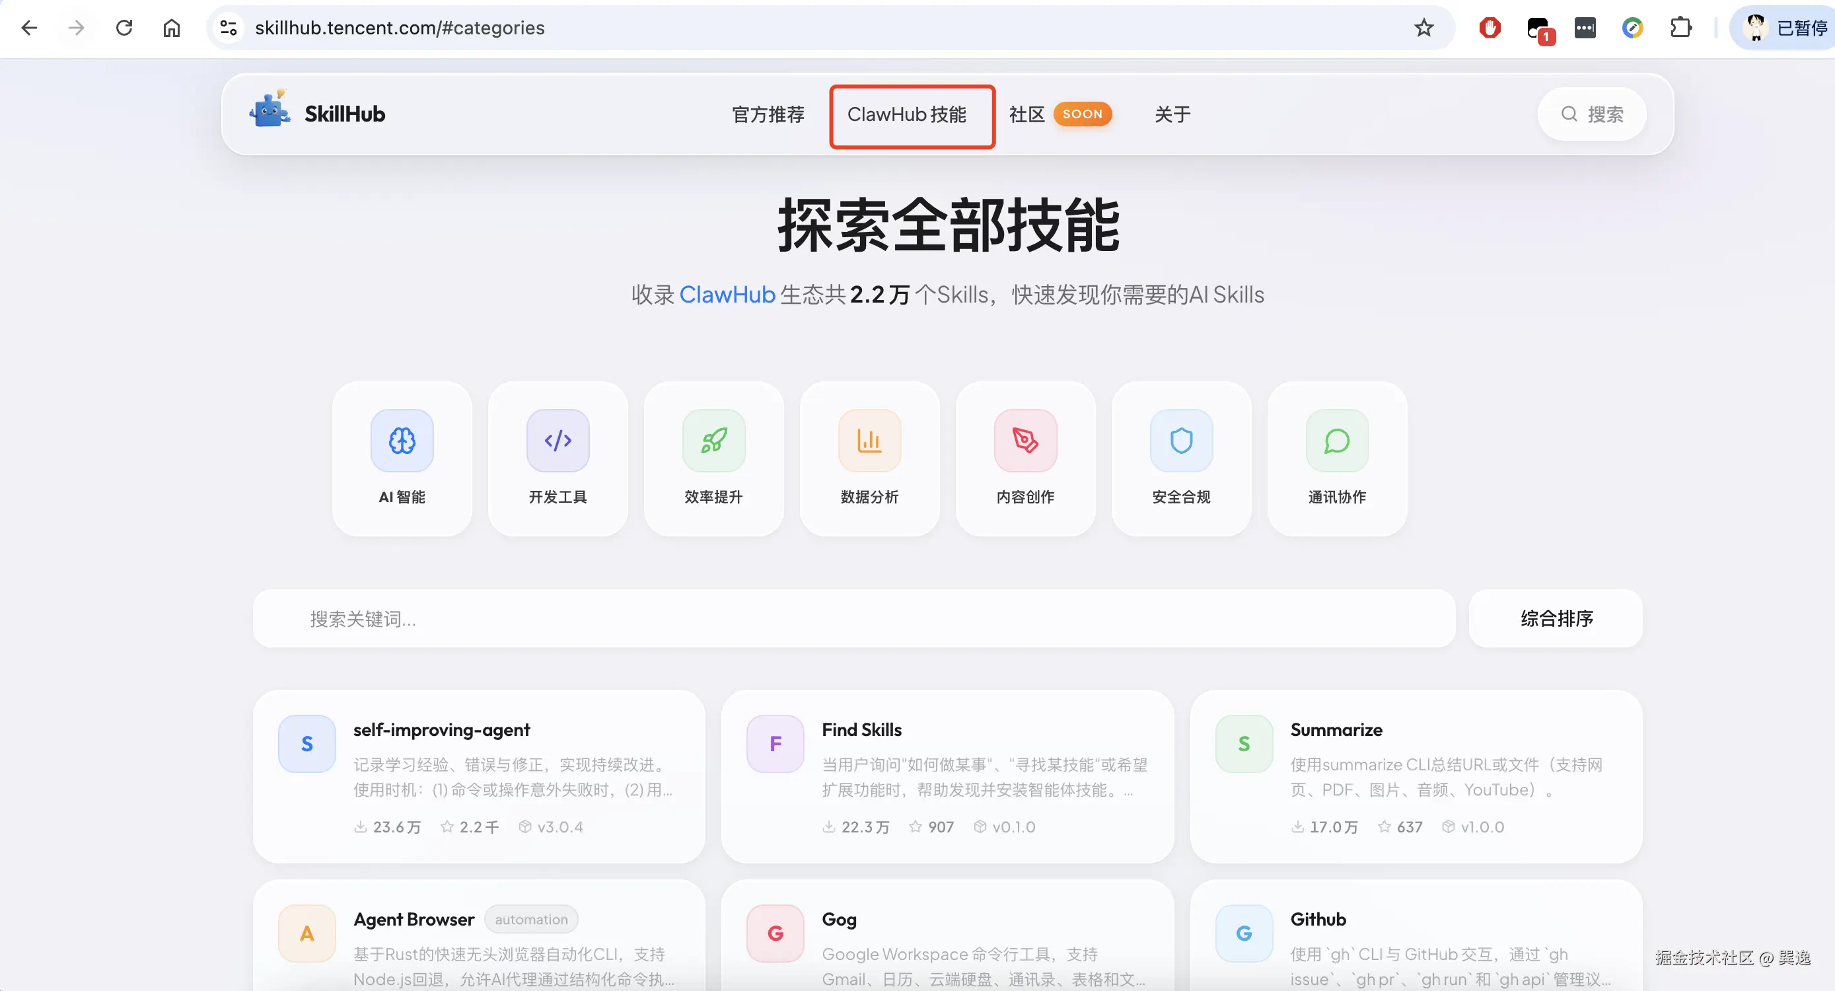The width and height of the screenshot is (1835, 991).
Task: Select the ClawHub 技能 navigation tab
Action: (x=906, y=114)
